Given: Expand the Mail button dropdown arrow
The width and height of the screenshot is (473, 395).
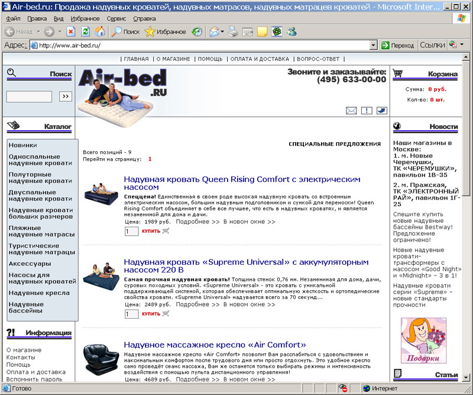Looking at the screenshot, I should (222, 31).
